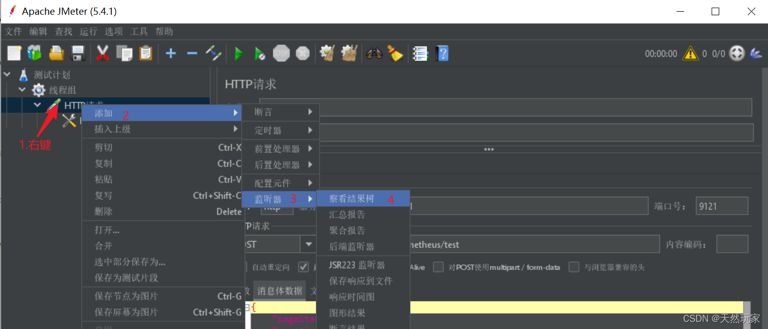Open the 选项 menu
768x329 pixels.
click(114, 32)
